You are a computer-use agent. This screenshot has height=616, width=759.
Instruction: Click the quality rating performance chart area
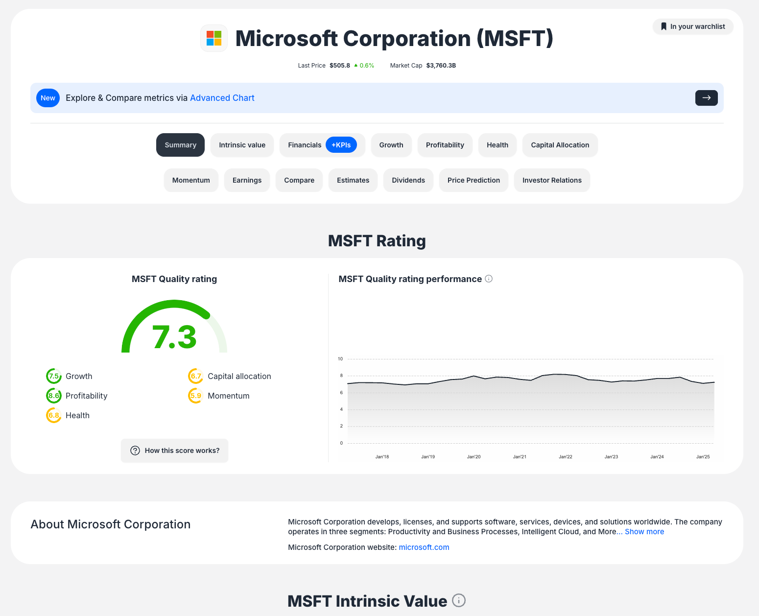pos(531,402)
